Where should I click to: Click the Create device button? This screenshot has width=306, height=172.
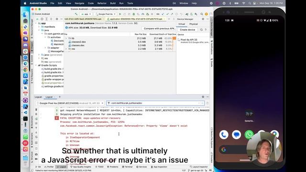coord(187,30)
